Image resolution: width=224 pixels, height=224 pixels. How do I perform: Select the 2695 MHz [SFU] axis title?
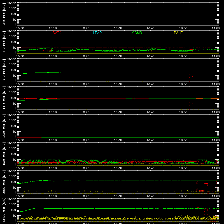point(4,126)
